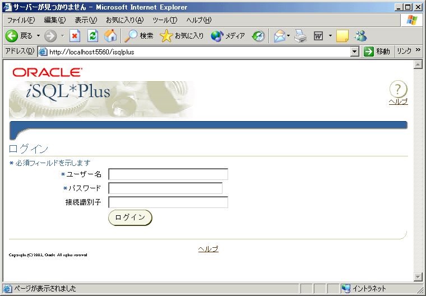Open the ヘルプ(H) menu
Screen dimensions: 426x296
[x=199, y=20]
